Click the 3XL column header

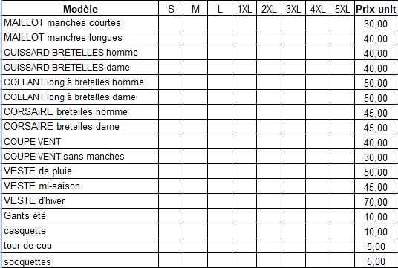click(x=293, y=8)
